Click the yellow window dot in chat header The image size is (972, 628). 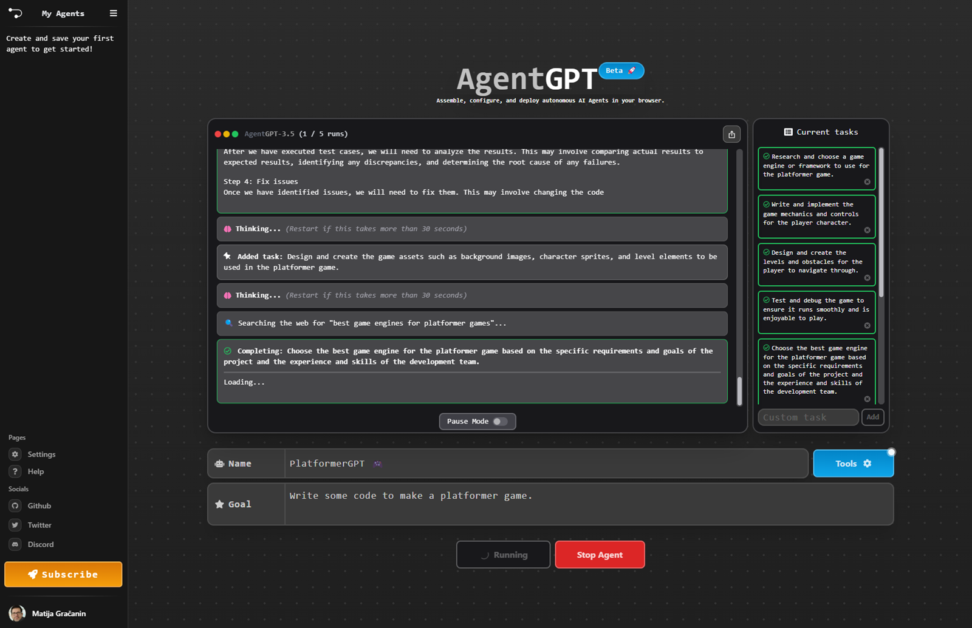[x=227, y=134]
